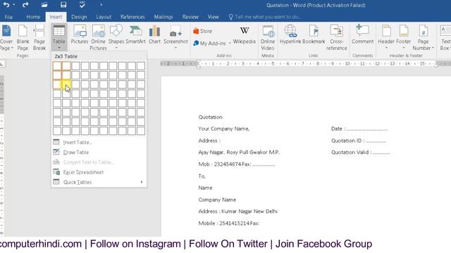
Task: Click the 'Your Company Name,' line
Action: pos(224,129)
